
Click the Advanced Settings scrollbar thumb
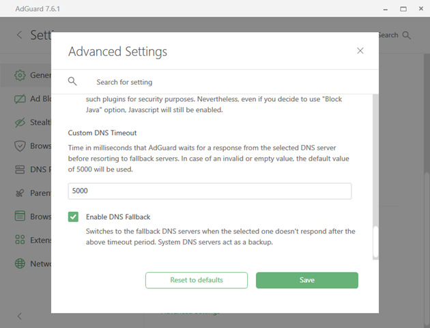click(375, 241)
